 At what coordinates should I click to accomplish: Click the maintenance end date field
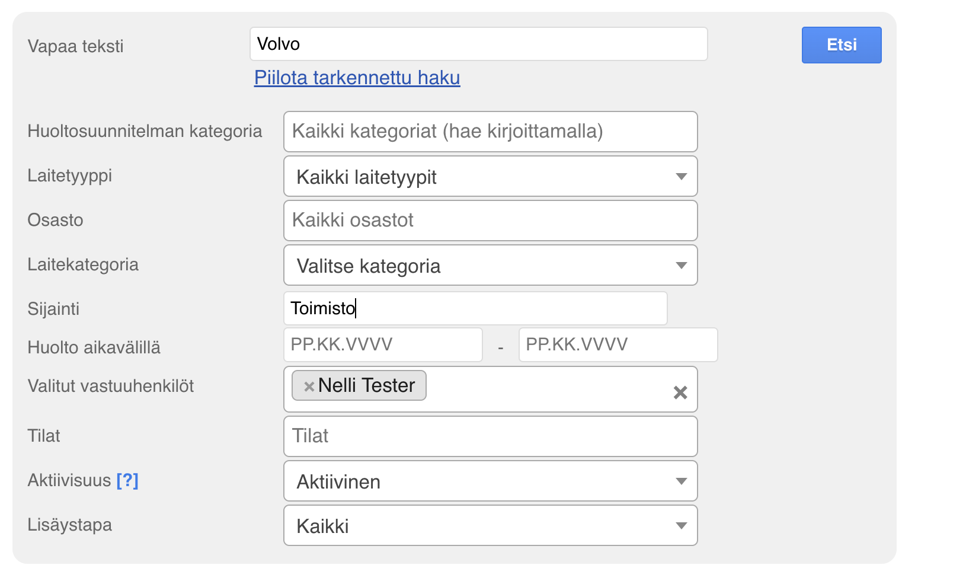click(x=618, y=345)
